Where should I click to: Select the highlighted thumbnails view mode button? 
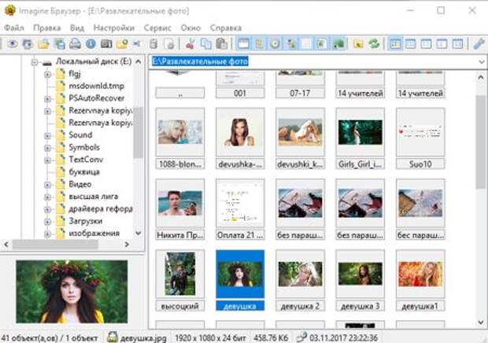[x=395, y=44]
